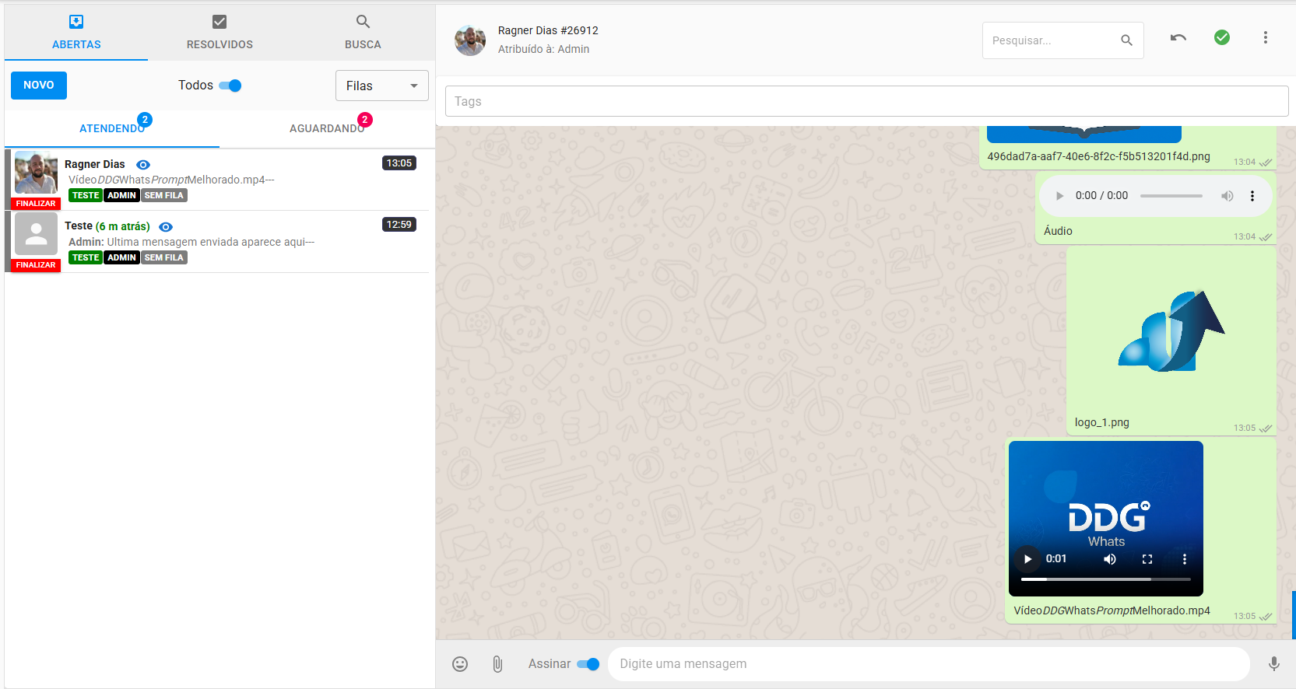1296x689 pixels.
Task: Toggle the Todos switch
Action: 230,86
